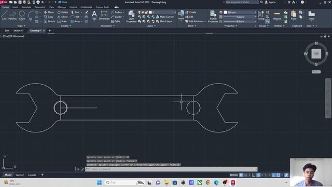Viewport: 332px width, 187px height.
Task: Toggle grid display in status bar
Action: (241, 175)
